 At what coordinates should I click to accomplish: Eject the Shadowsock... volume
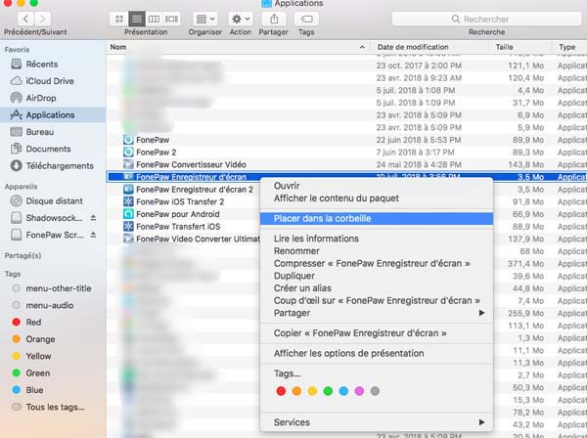tap(93, 218)
